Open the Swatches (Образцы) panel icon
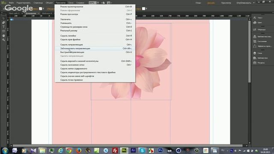Viewport: 274px width, 154px height. point(255,30)
